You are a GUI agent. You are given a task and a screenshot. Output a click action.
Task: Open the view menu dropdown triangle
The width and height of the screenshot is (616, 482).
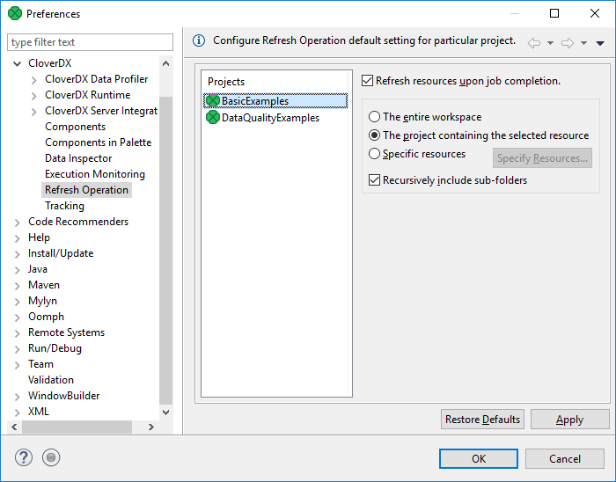pyautogui.click(x=600, y=43)
